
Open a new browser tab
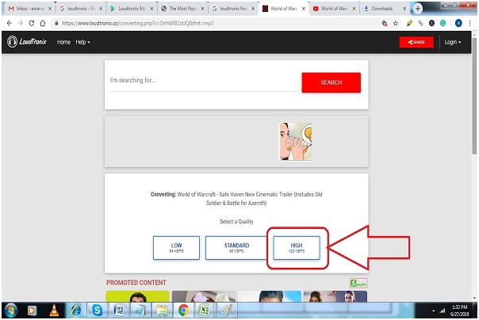[x=418, y=9]
